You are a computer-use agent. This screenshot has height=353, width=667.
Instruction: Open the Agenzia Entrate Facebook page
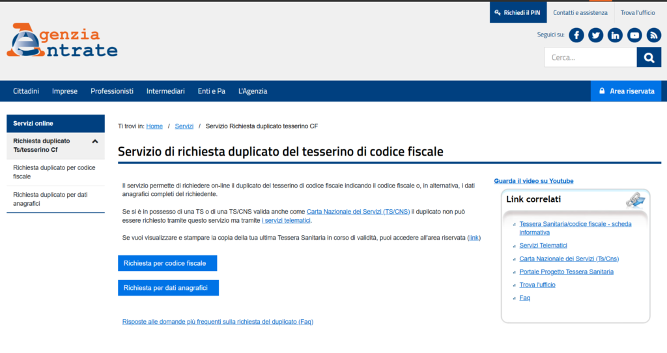(x=576, y=35)
